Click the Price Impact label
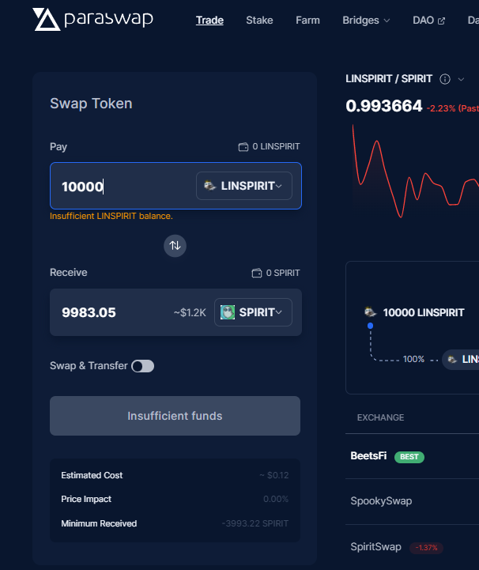 pyautogui.click(x=86, y=499)
